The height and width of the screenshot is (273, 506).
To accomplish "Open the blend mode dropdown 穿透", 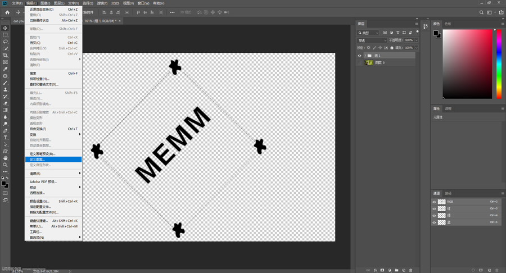I will point(372,40).
